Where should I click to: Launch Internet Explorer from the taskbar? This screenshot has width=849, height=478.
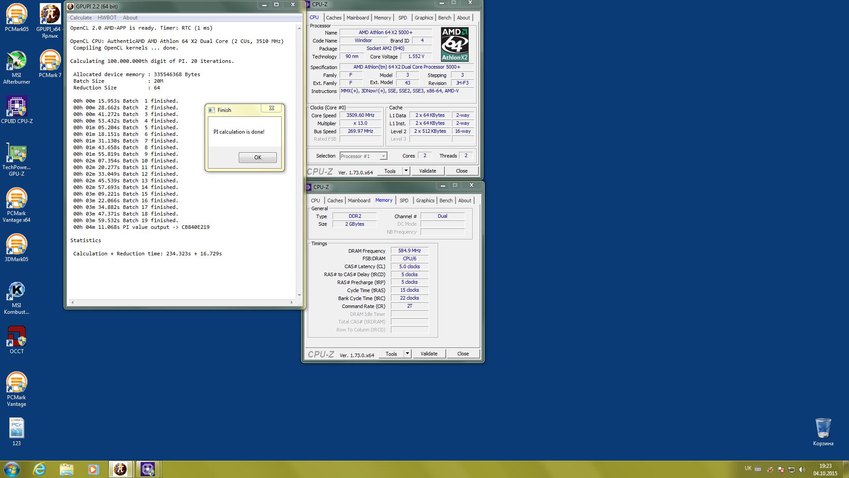[x=39, y=469]
